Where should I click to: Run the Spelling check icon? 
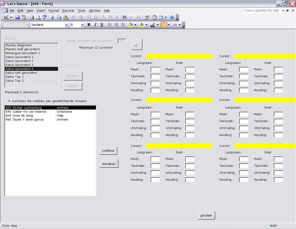pos(45,17)
